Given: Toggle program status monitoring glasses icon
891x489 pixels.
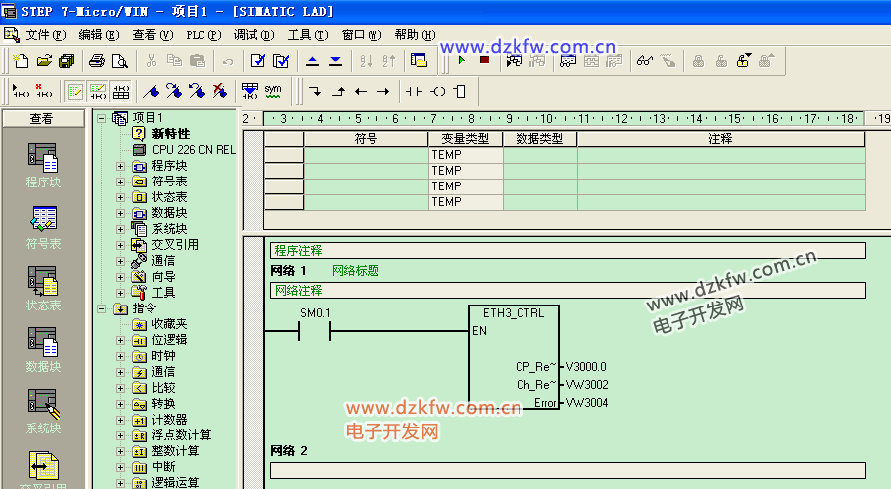Looking at the screenshot, I should (x=644, y=61).
